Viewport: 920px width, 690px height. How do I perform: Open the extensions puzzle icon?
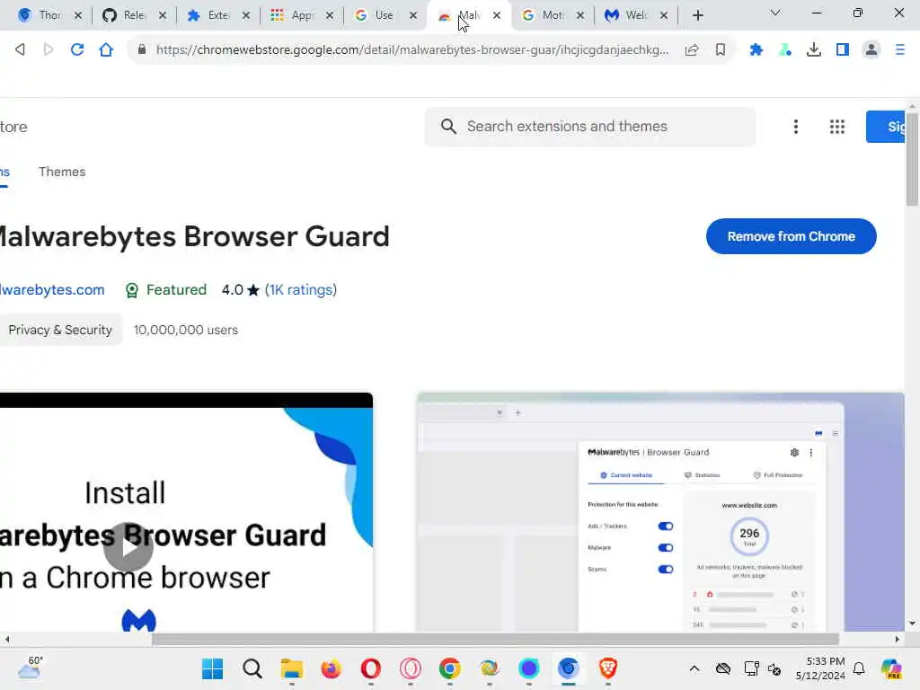click(x=756, y=50)
